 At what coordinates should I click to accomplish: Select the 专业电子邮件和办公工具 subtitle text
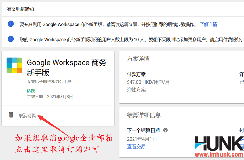49,81
